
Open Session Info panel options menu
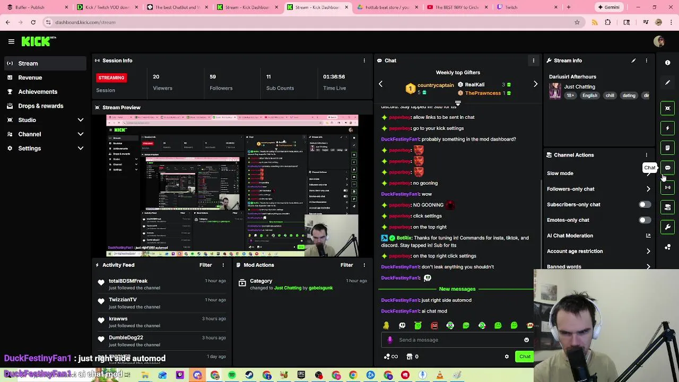[x=364, y=60]
